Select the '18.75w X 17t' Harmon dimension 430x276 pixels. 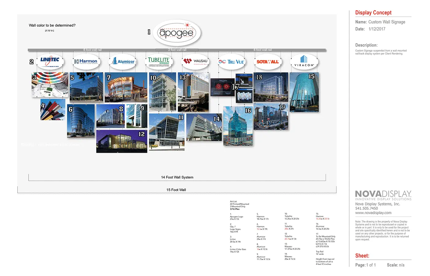pyautogui.click(x=263, y=219)
